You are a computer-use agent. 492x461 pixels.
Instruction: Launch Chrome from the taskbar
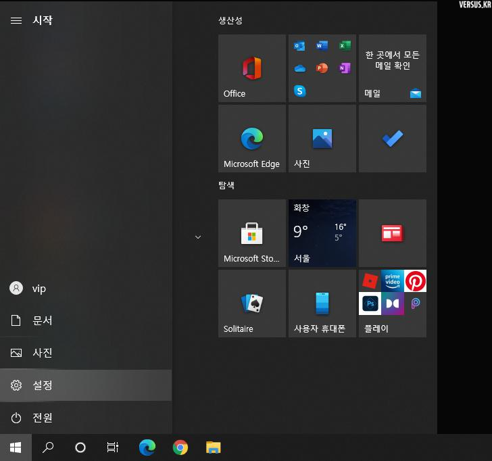tap(180, 447)
